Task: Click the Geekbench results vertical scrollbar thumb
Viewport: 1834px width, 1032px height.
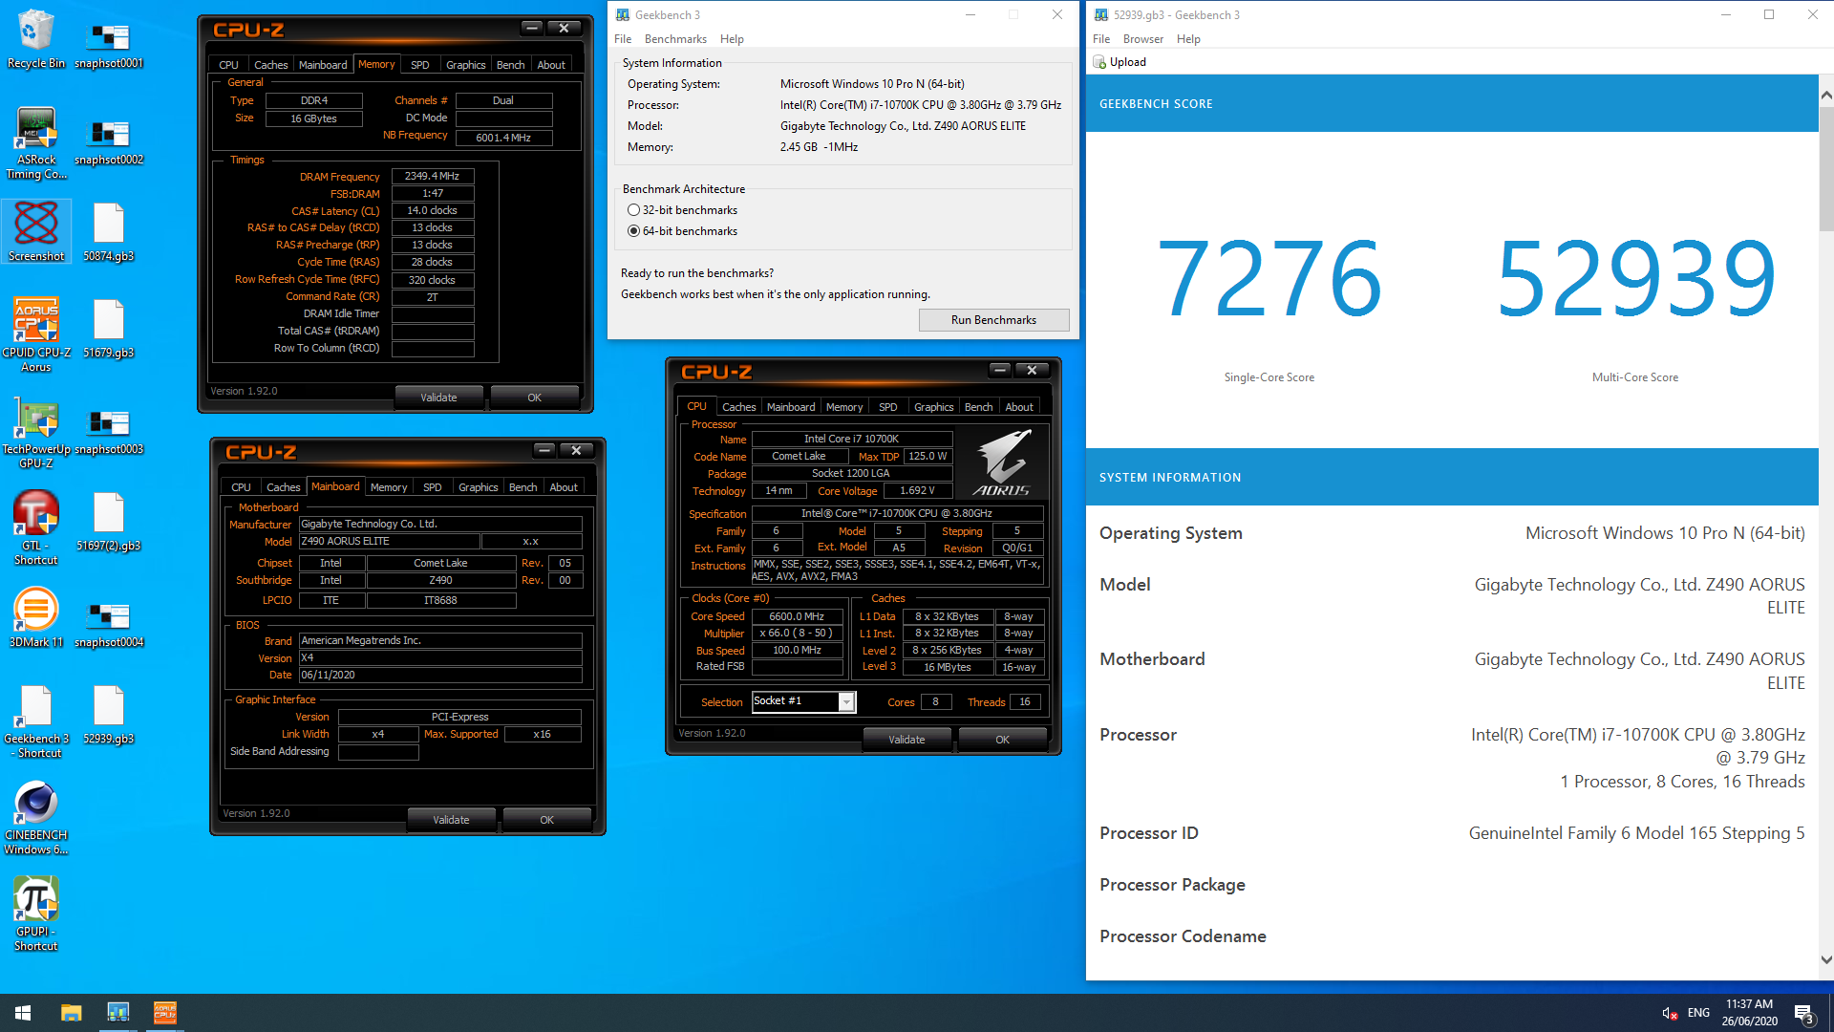Action: tap(1825, 167)
